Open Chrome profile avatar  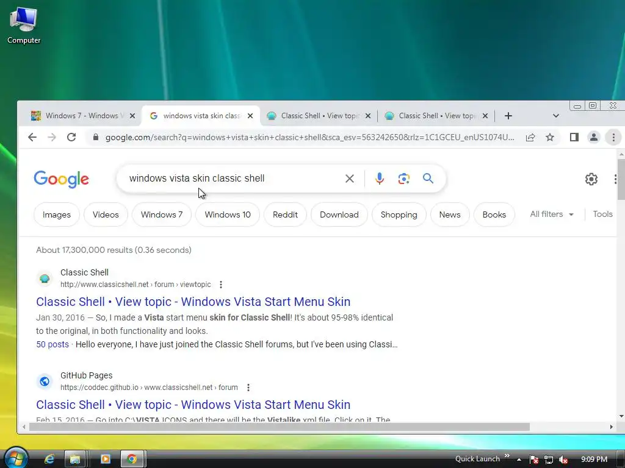click(x=593, y=137)
